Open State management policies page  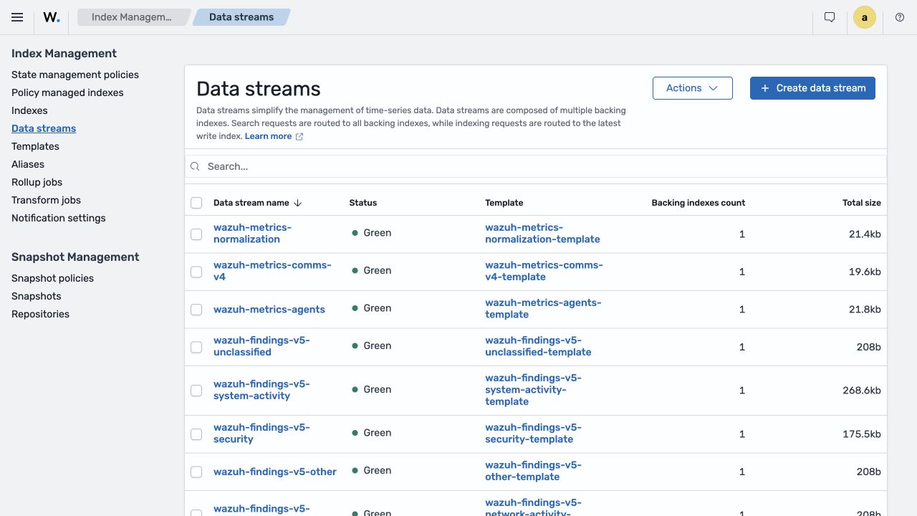click(x=75, y=75)
